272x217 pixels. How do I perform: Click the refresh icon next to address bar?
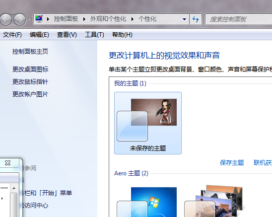pos(196,19)
